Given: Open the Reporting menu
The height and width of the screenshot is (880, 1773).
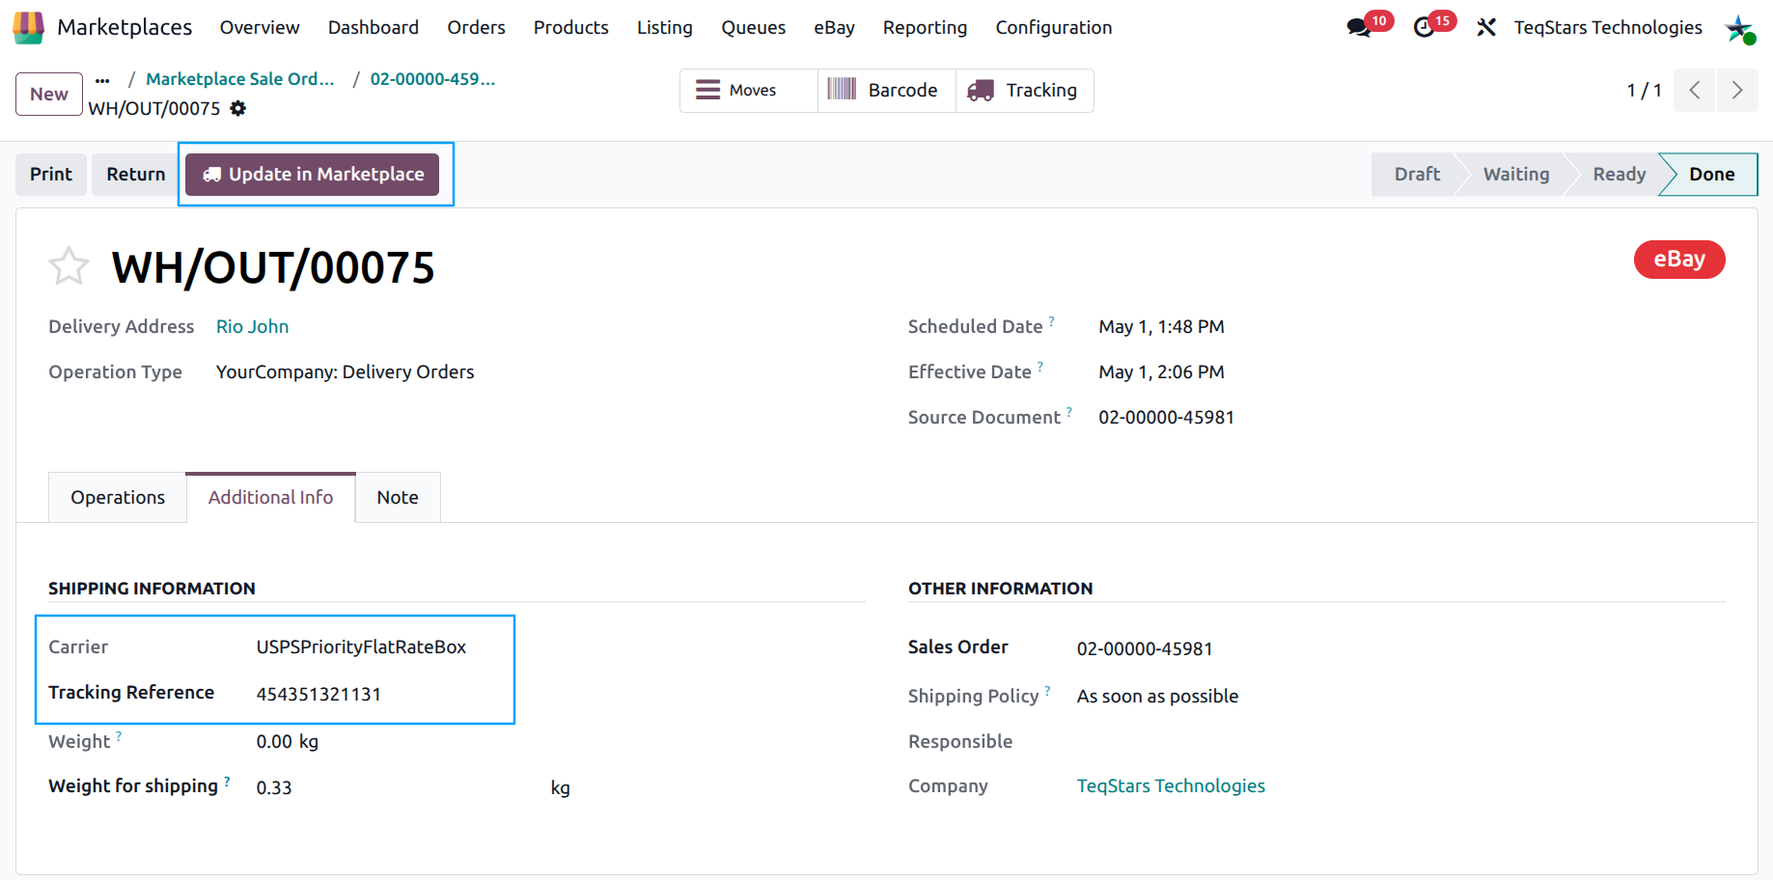Looking at the screenshot, I should 925,28.
